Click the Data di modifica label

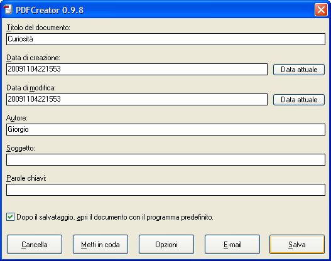pos(31,88)
